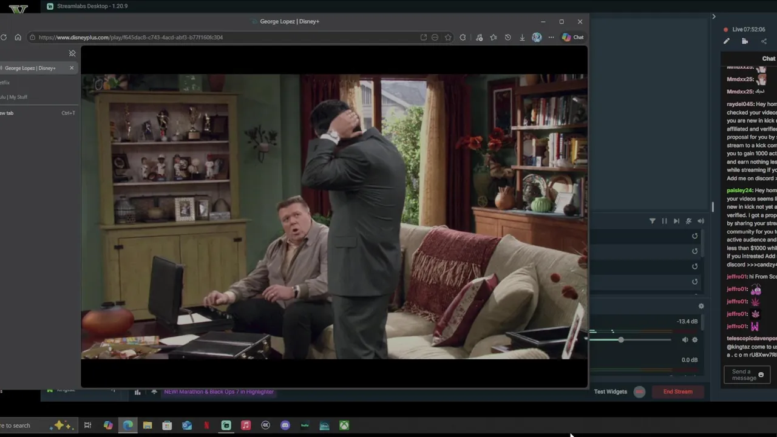The width and height of the screenshot is (777, 437).
Task: Select the George Lopez | Disney+ tab
Action: [x=38, y=68]
